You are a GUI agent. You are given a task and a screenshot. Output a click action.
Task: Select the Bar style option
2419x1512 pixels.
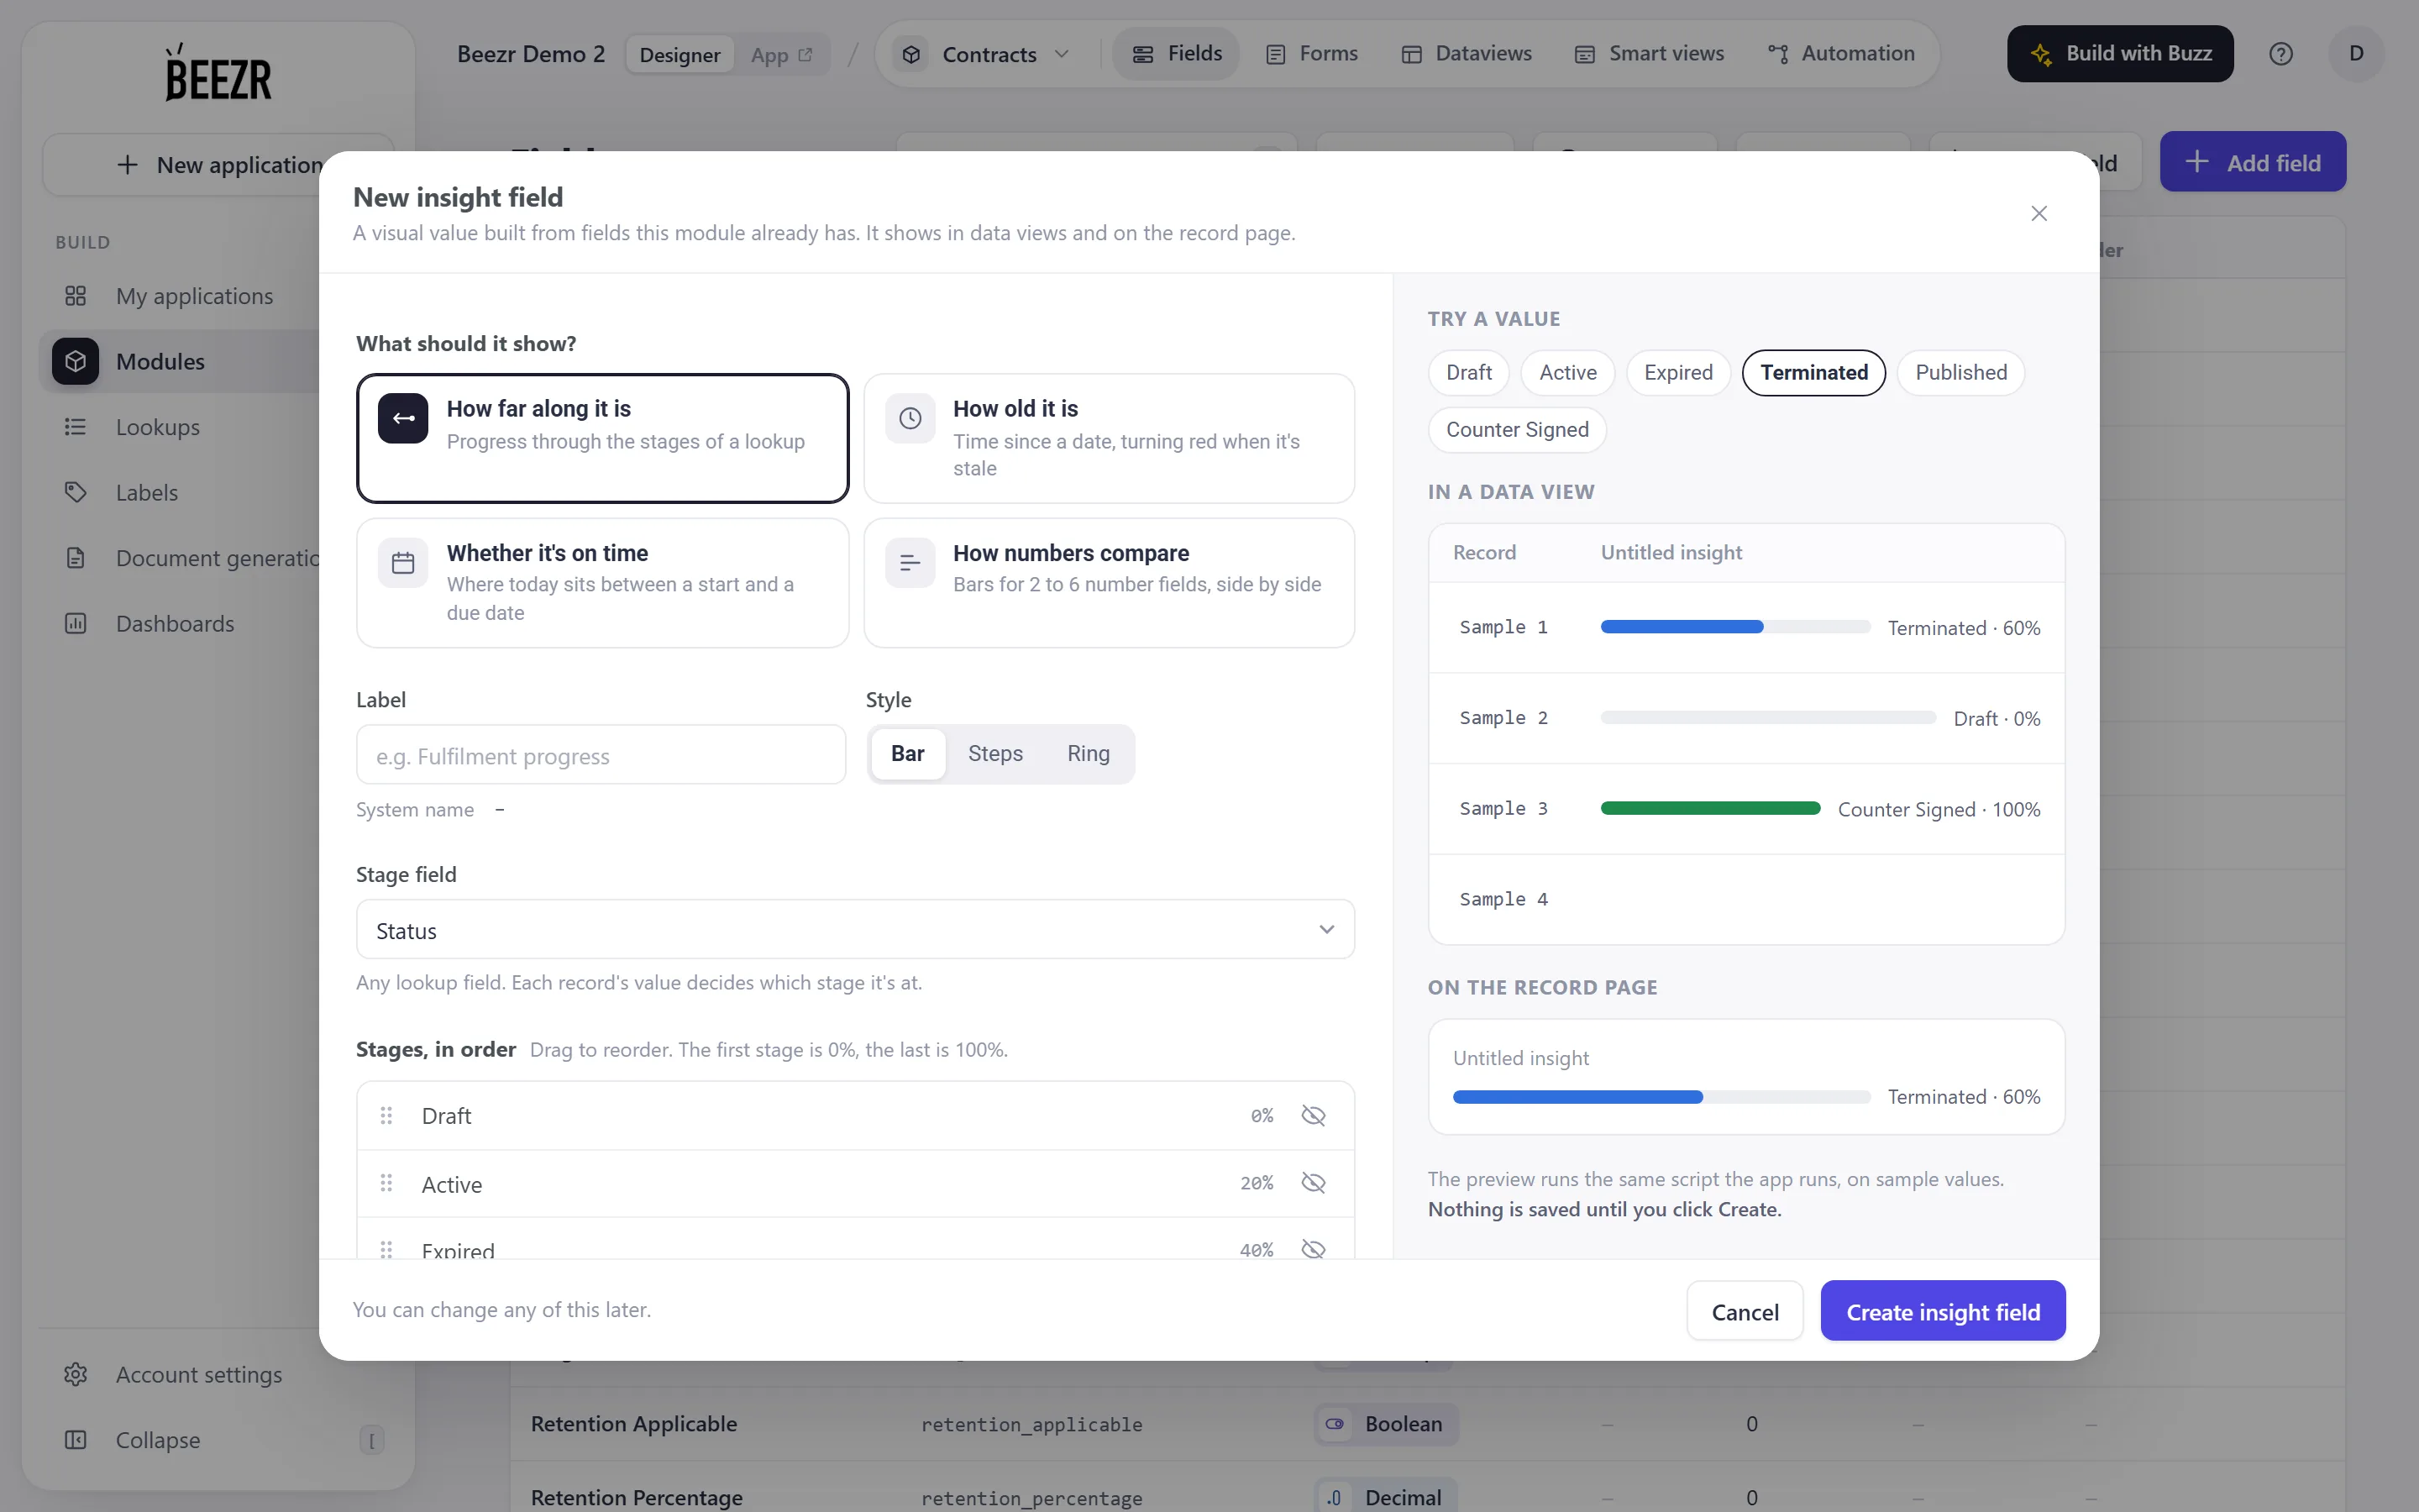point(908,754)
